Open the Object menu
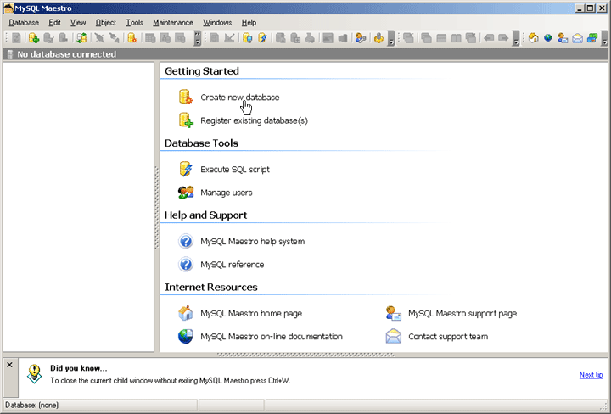This screenshot has width=611, height=414. pyautogui.click(x=106, y=23)
